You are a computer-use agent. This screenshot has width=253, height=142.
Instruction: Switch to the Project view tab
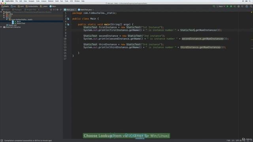point(6,9)
